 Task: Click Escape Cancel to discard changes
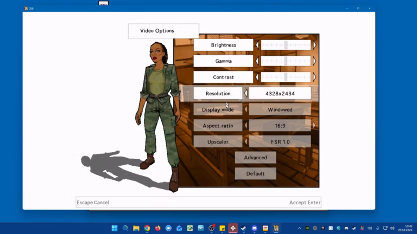click(93, 203)
